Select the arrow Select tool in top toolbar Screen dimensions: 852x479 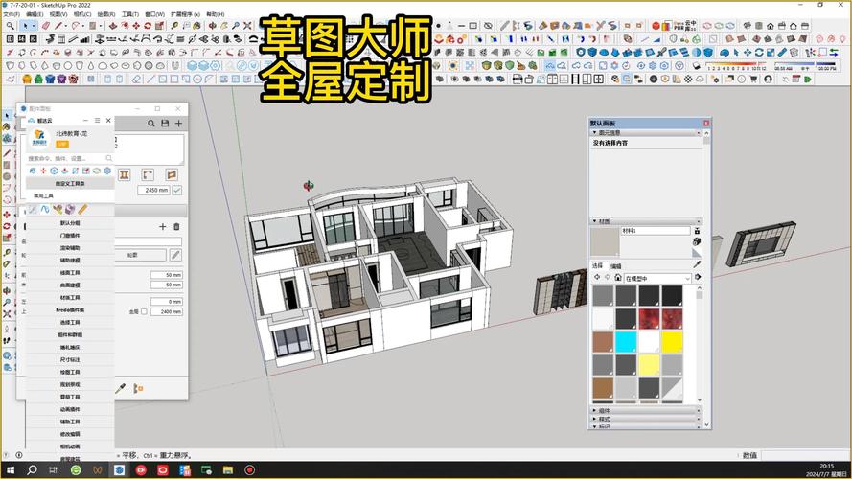pyautogui.click(x=26, y=26)
